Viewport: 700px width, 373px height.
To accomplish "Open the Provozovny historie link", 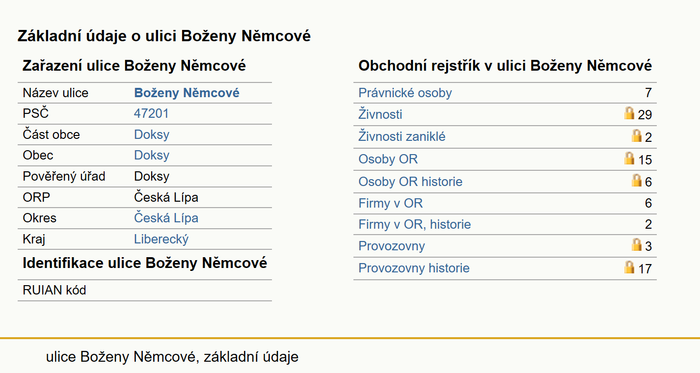I will pos(414,268).
